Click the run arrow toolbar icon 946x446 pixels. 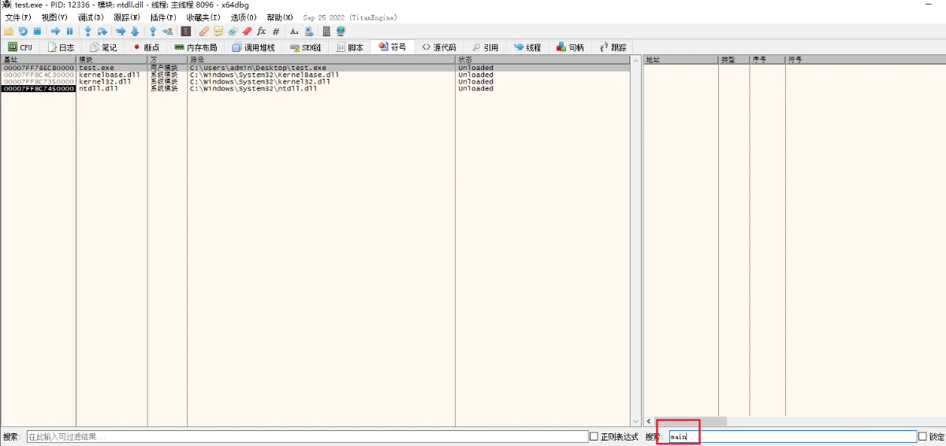(x=55, y=32)
